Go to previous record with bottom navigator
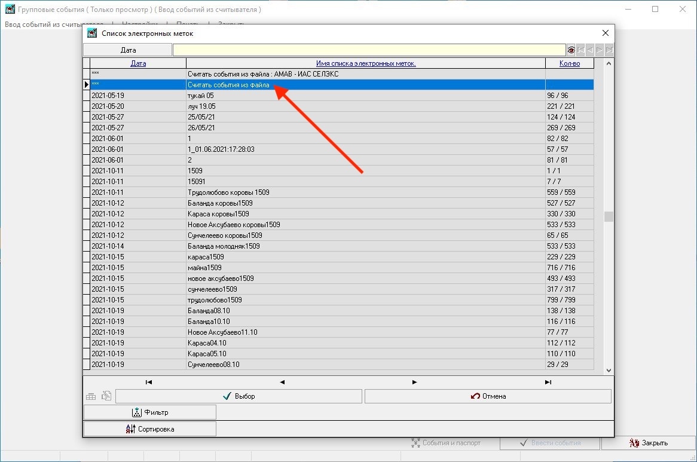Viewport: 697px width, 462px height. point(282,382)
